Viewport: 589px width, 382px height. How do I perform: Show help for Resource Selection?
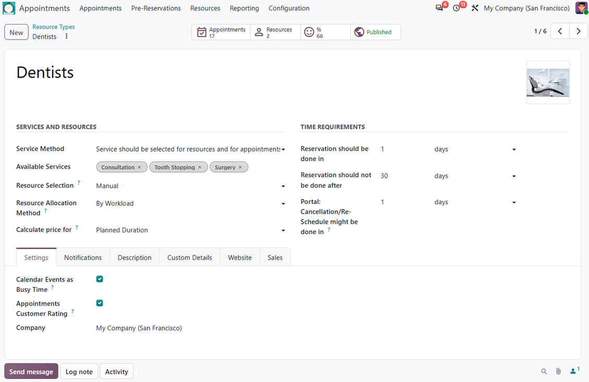pos(79,183)
